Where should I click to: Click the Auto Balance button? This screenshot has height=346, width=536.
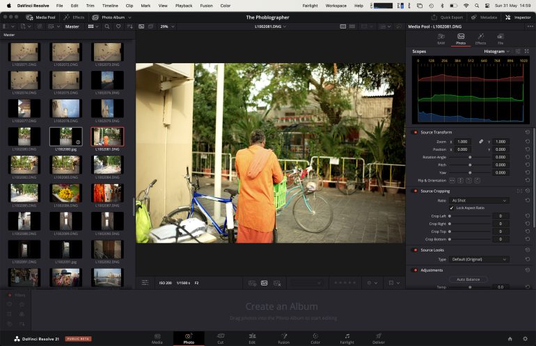pyautogui.click(x=468, y=279)
